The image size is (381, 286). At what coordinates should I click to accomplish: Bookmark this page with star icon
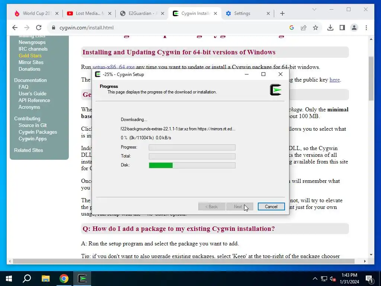tap(316, 28)
